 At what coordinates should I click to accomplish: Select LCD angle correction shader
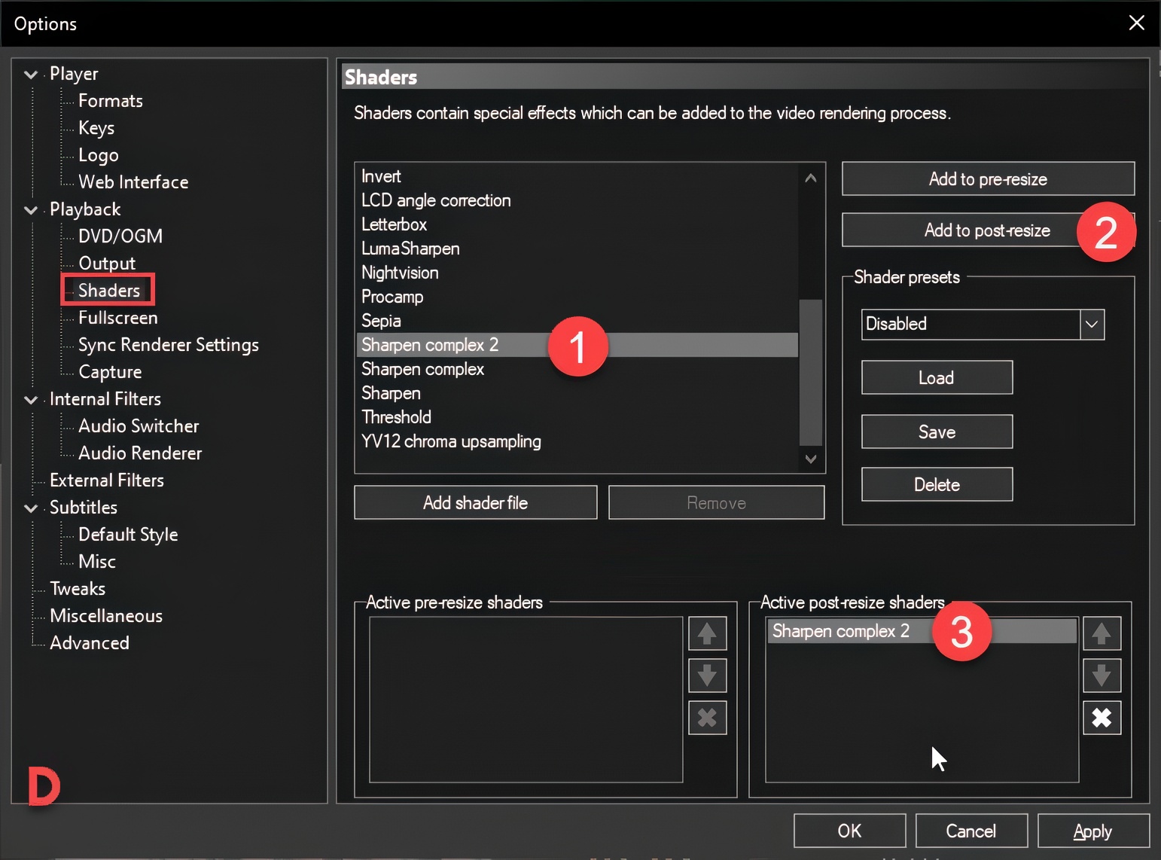click(x=577, y=200)
